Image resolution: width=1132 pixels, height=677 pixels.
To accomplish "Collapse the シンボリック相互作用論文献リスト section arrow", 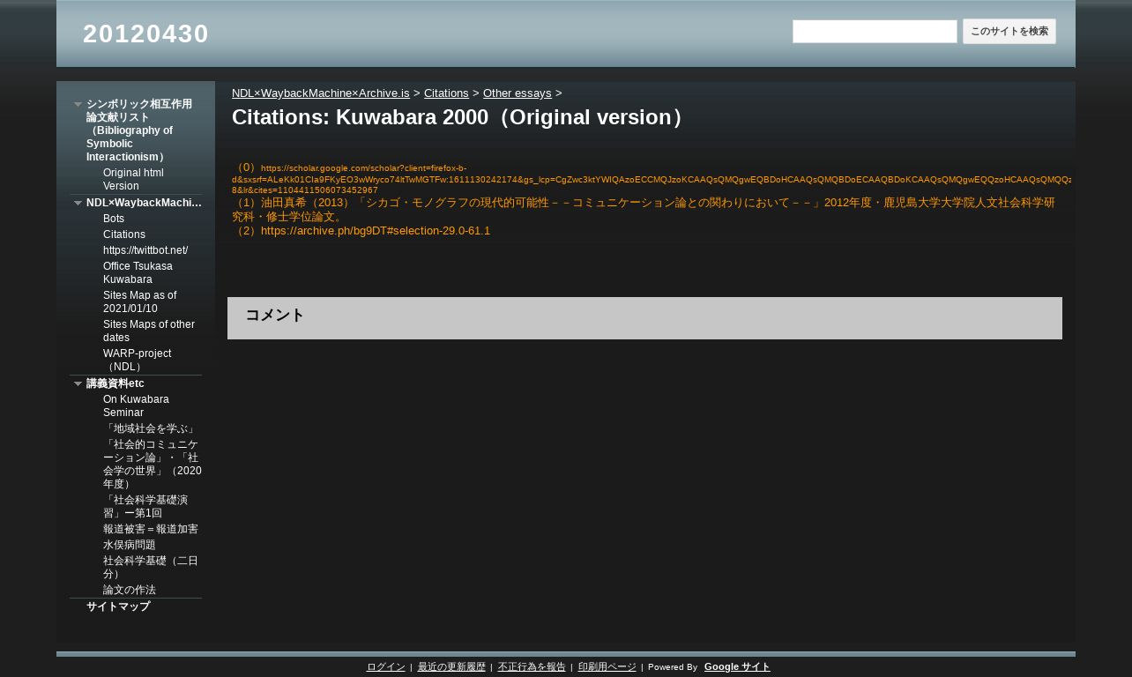I will [78, 104].
